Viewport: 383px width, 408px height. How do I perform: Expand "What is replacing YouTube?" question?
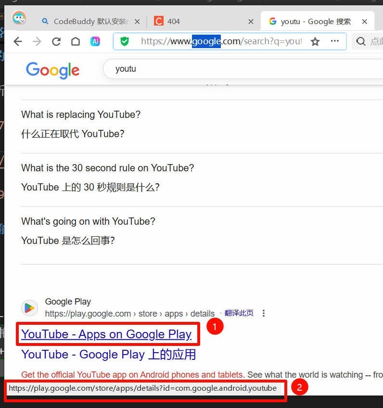click(x=81, y=115)
